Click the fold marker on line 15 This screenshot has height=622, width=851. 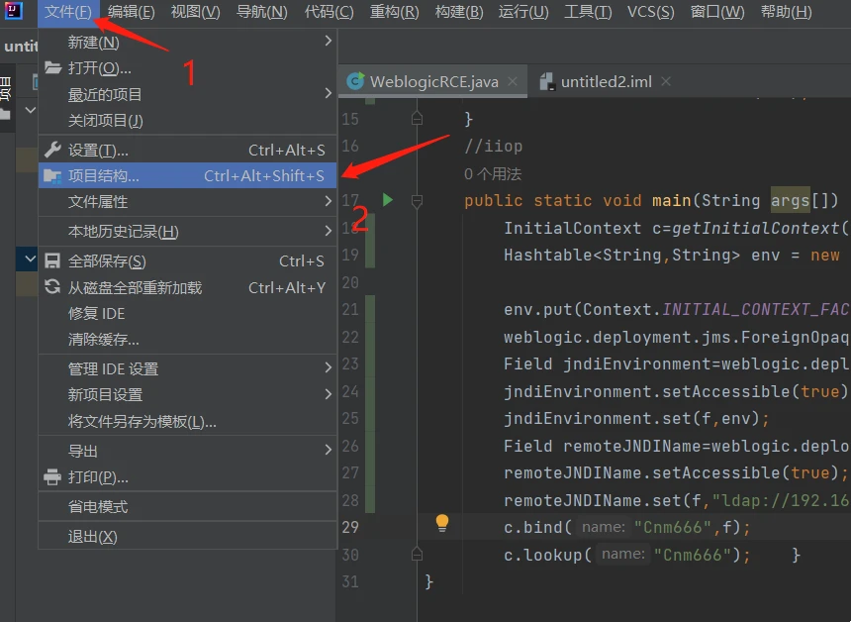(x=417, y=118)
